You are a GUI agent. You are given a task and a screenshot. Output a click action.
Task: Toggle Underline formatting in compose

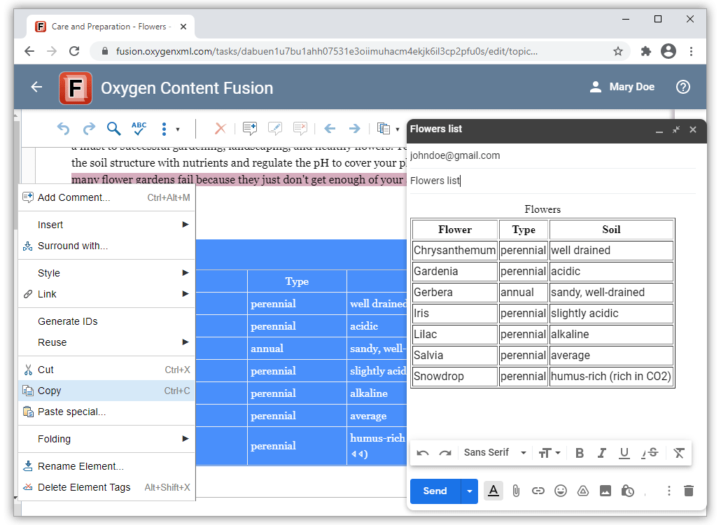click(x=624, y=454)
